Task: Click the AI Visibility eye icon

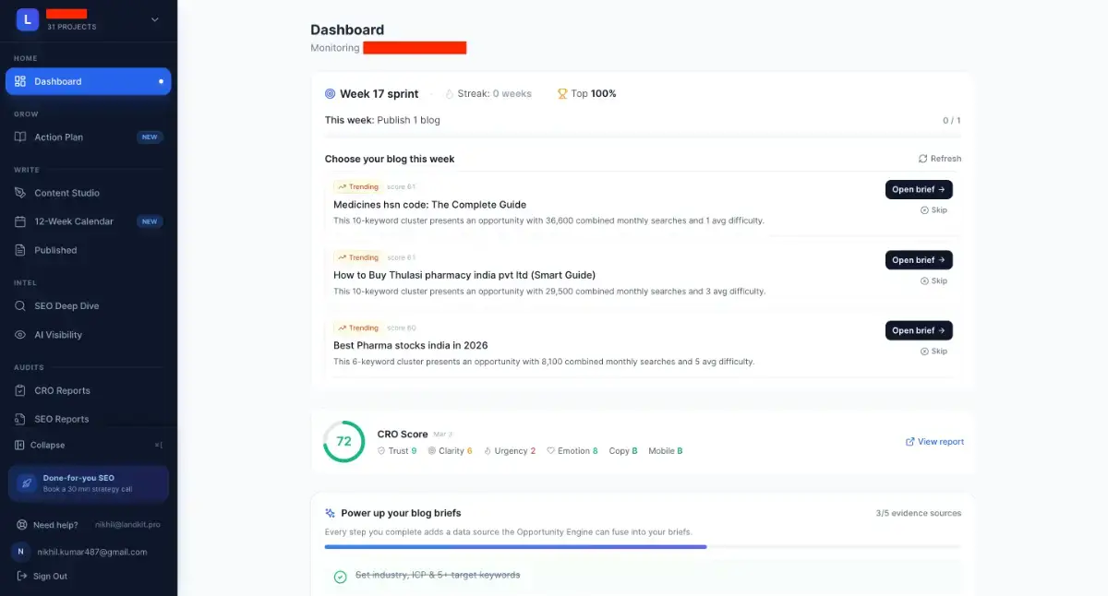Action: point(20,335)
